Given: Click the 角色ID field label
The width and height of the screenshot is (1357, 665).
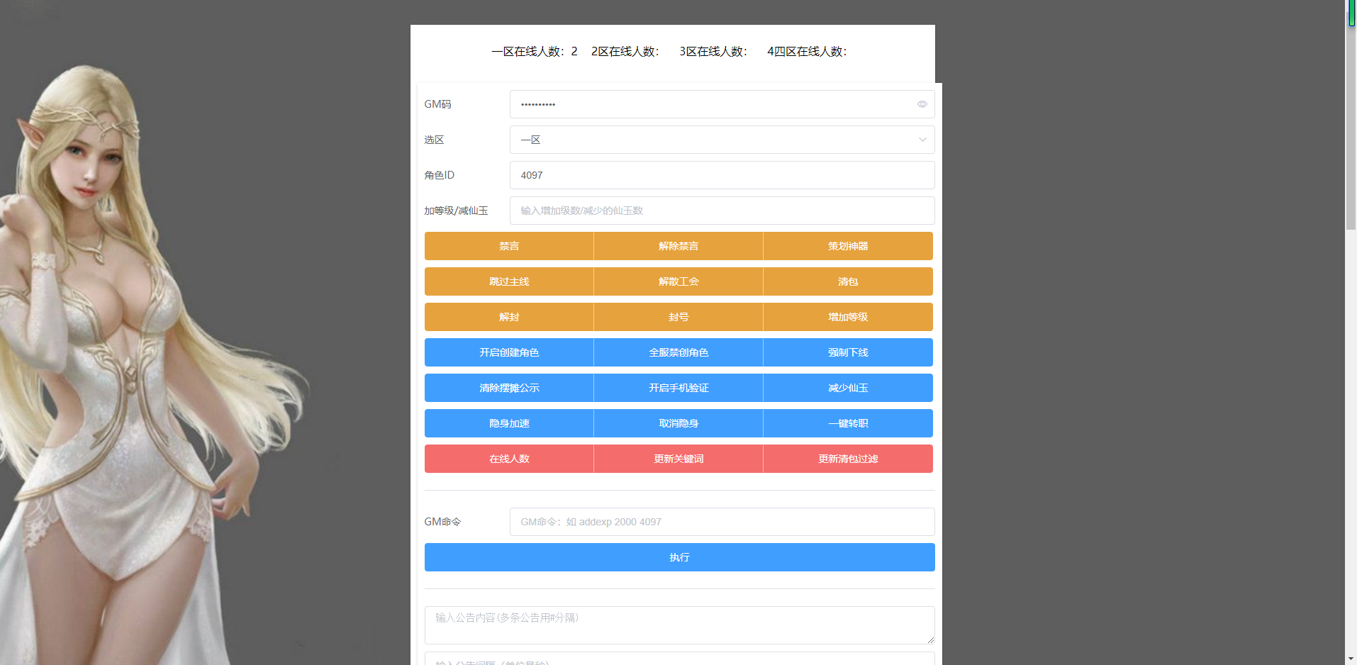Looking at the screenshot, I should point(439,175).
